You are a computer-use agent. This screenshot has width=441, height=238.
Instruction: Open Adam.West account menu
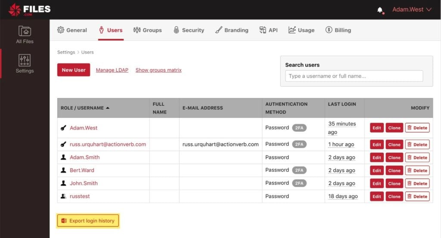pyautogui.click(x=412, y=9)
